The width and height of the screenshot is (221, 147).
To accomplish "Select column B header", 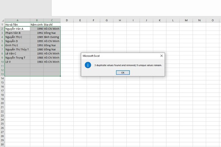I will (x=37, y=20).
